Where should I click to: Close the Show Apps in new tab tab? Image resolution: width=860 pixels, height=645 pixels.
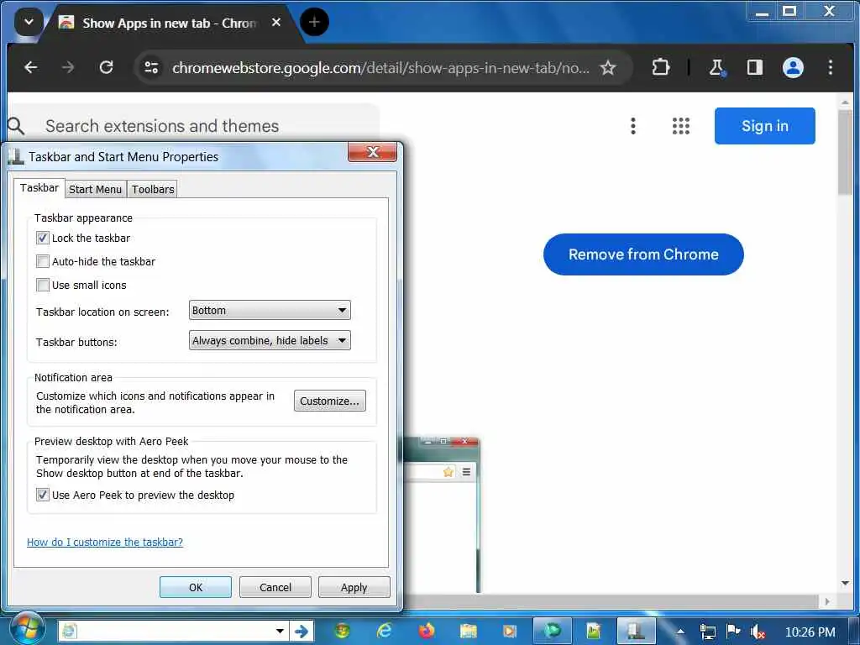276,23
